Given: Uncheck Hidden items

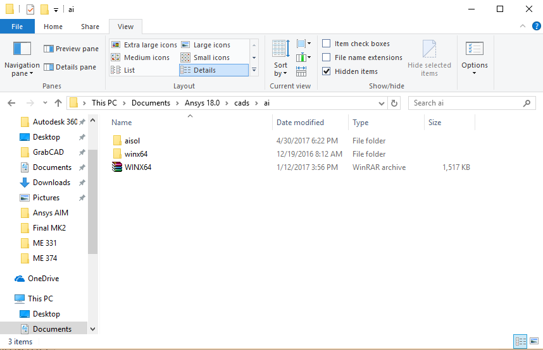Looking at the screenshot, I should pos(326,71).
